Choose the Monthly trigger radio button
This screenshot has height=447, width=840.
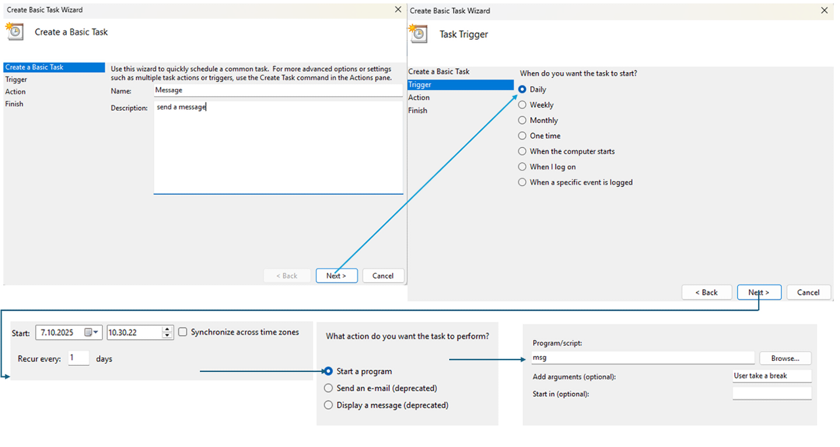(522, 120)
